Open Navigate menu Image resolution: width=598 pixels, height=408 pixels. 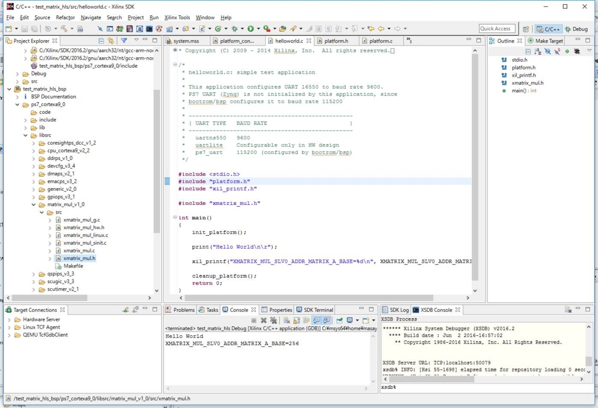coord(91,18)
